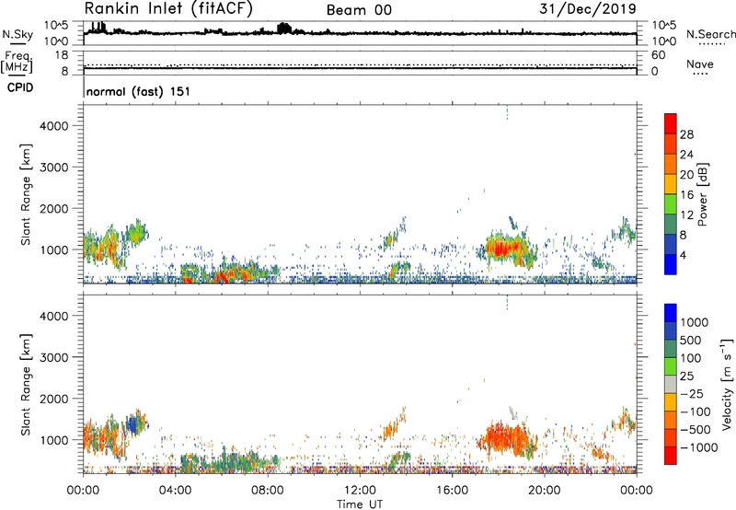The height and width of the screenshot is (510, 736).
Task: Click 'normal (fast) 151' mode text
Action: tap(138, 91)
